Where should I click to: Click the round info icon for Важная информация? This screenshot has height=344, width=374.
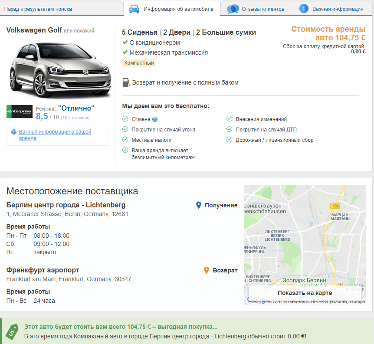[x=304, y=9]
